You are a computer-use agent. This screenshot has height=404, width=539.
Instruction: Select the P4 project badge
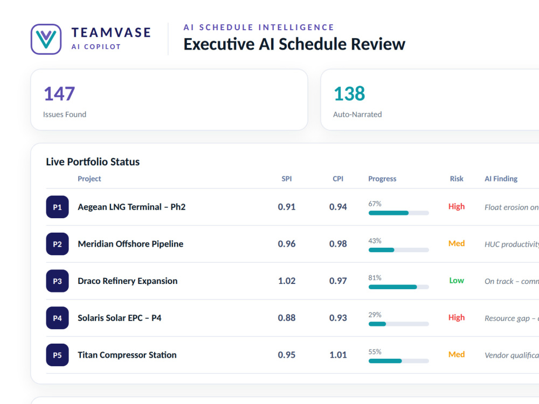point(58,318)
